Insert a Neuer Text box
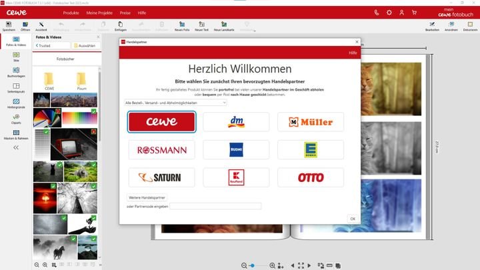480x270 pixels. 201,26
